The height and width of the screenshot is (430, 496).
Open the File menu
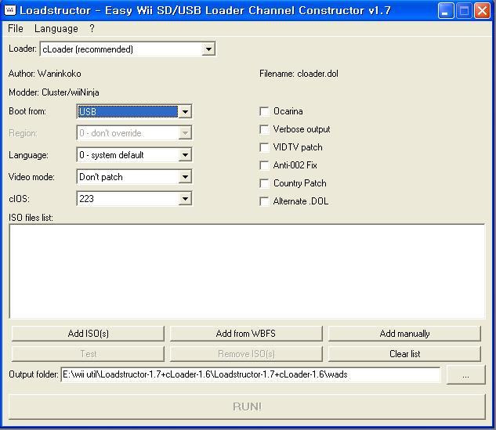coord(15,28)
